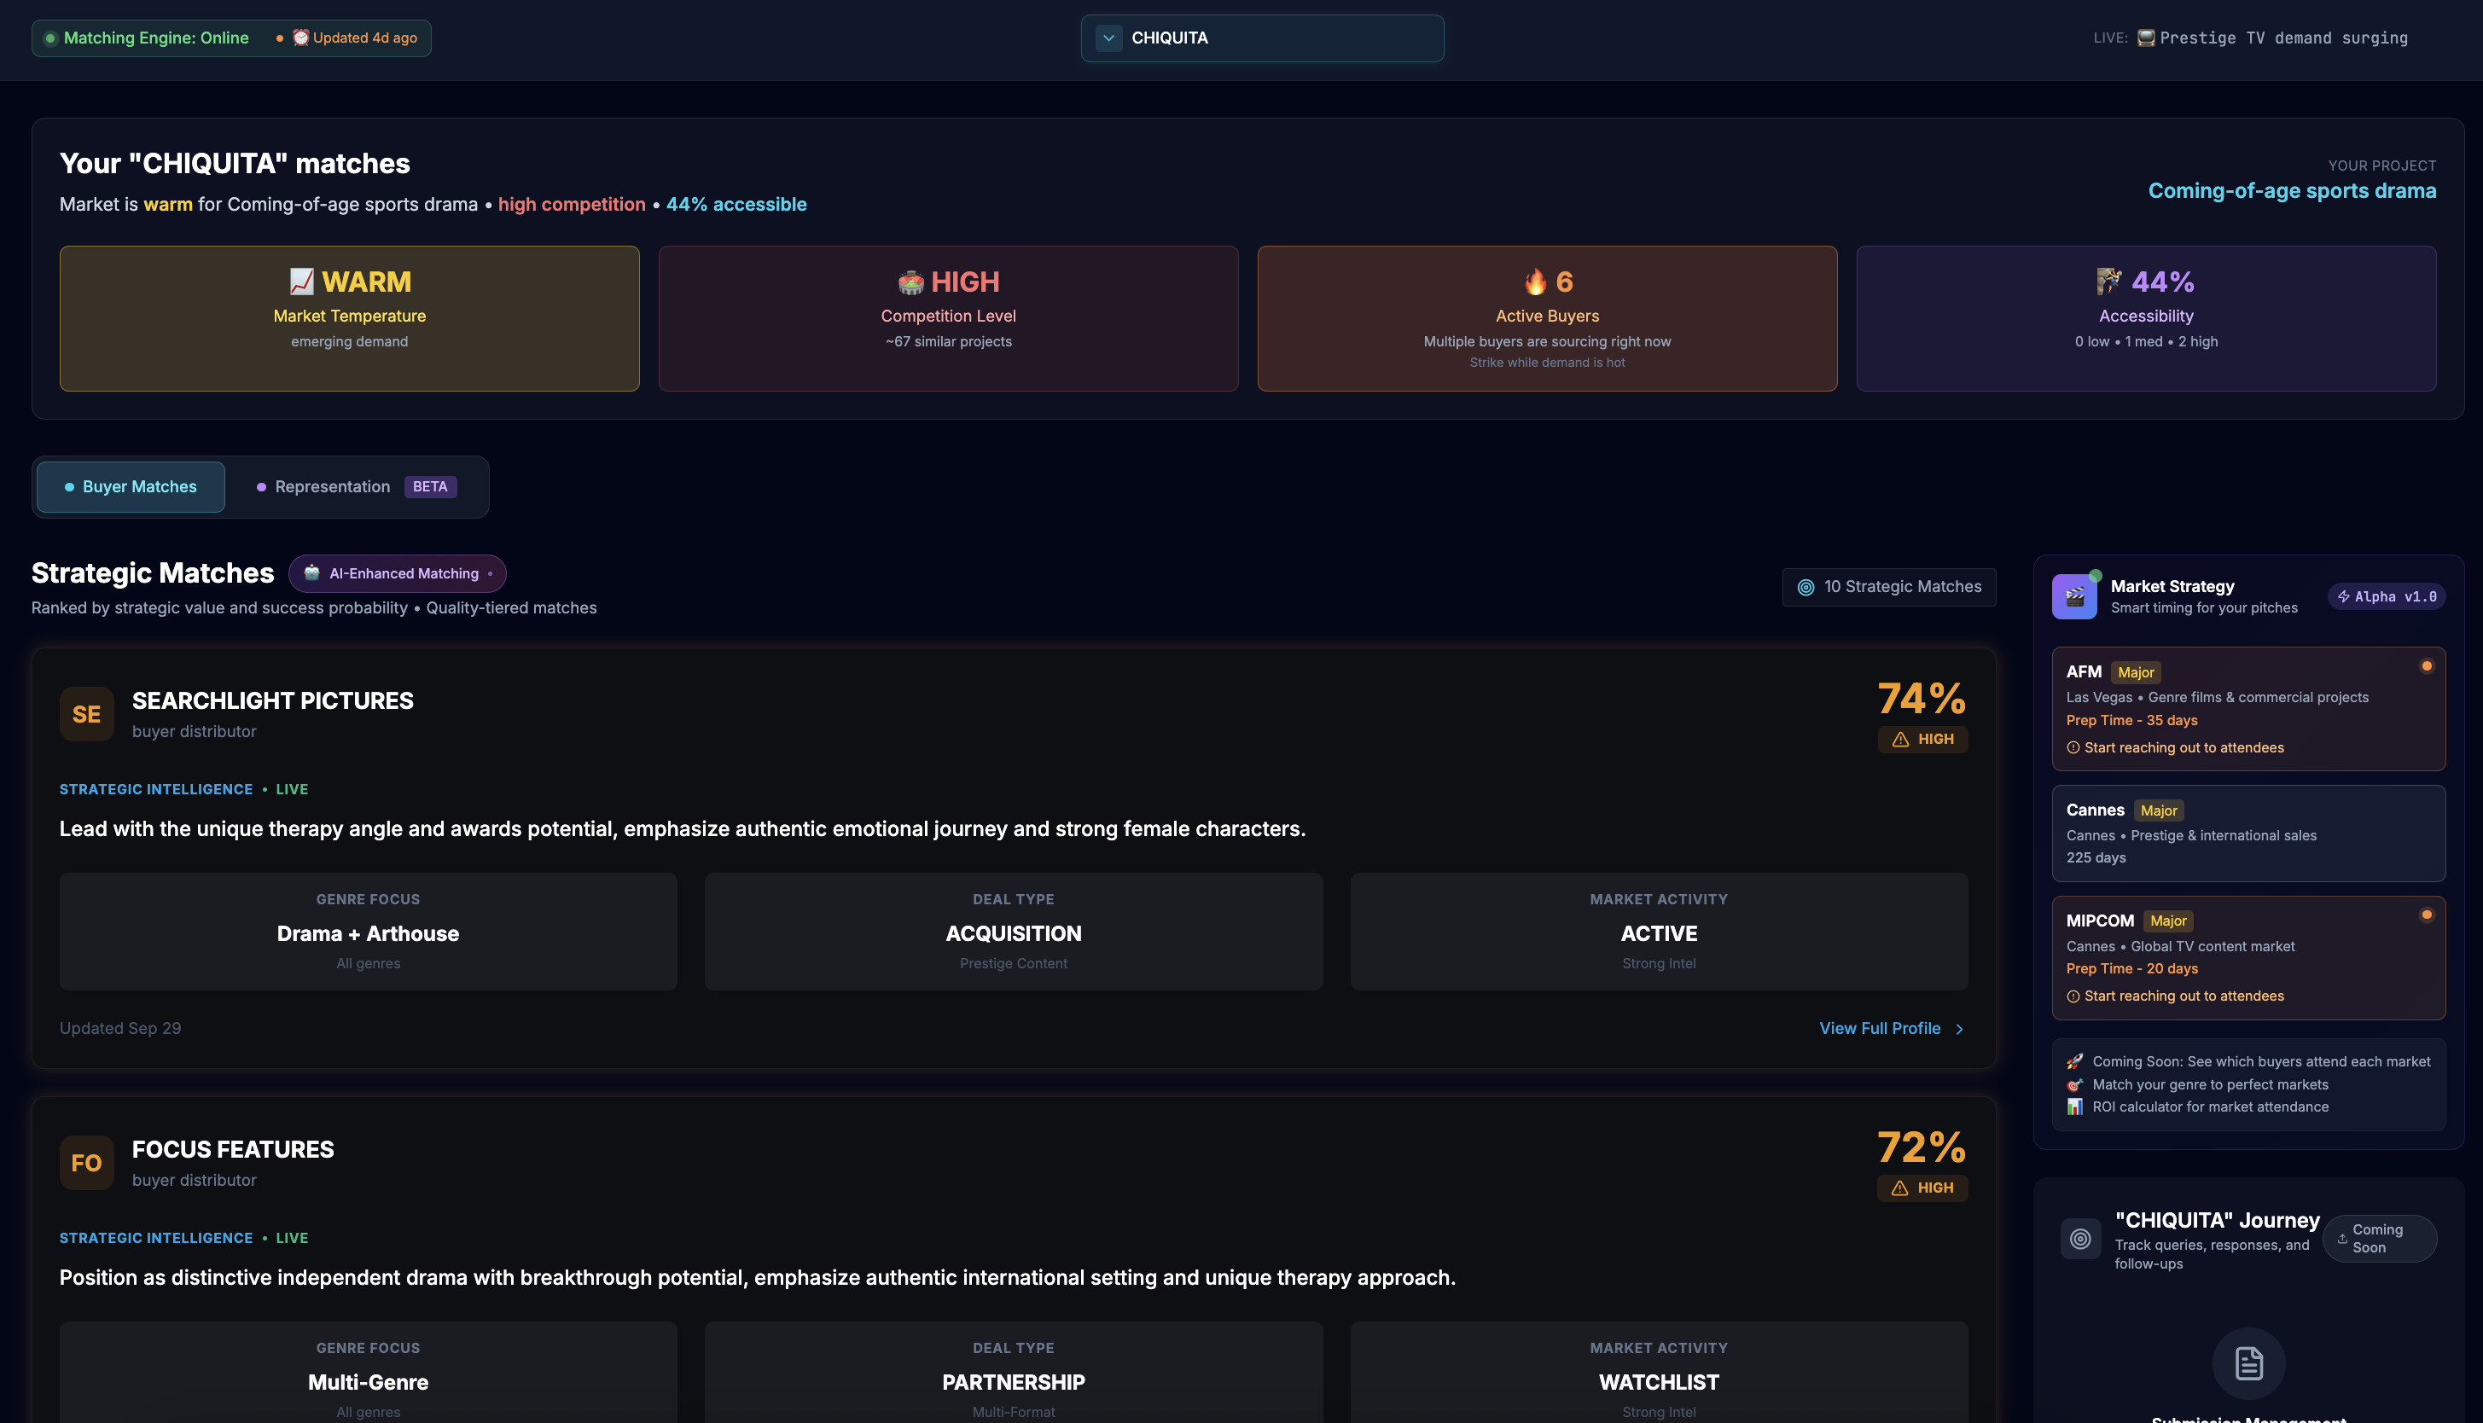Viewport: 2483px width, 1423px height.
Task: Click the orange alert dot on MIPCOM card
Action: point(2427,915)
